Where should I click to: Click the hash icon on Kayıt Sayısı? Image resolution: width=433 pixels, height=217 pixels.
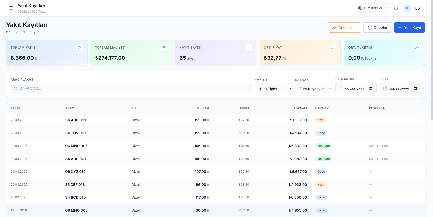[x=248, y=48]
